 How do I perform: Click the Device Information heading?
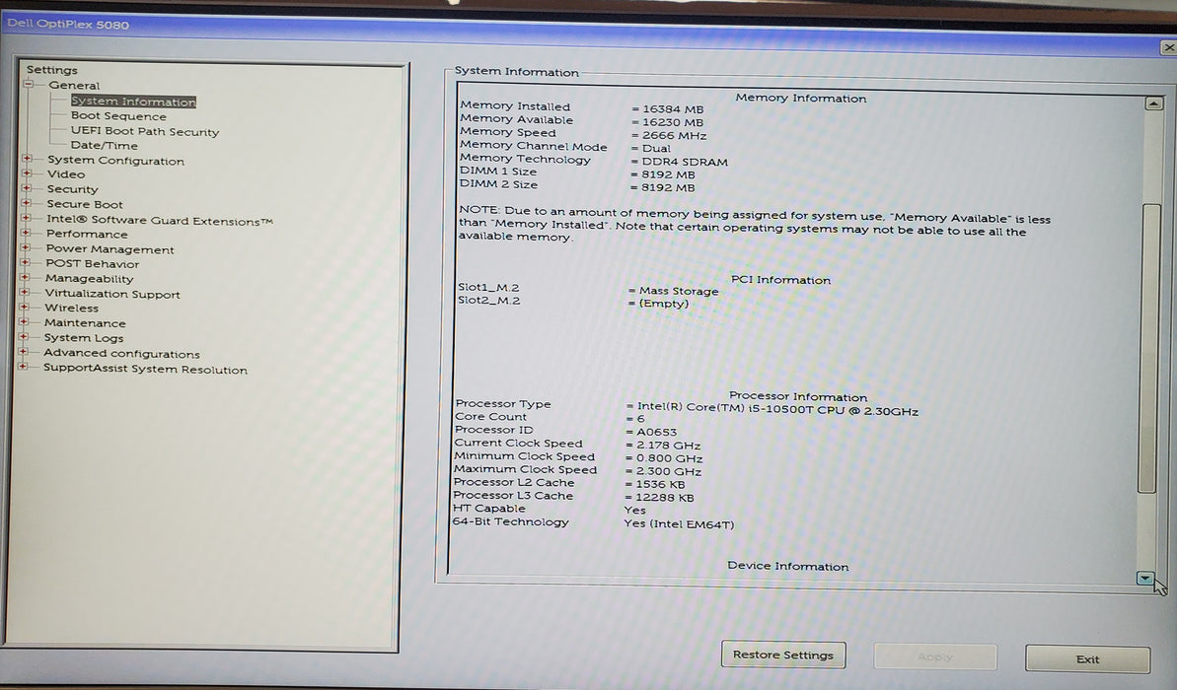tap(787, 566)
